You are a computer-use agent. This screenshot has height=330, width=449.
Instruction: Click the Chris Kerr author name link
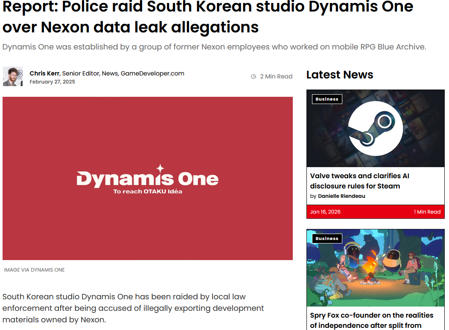44,73
